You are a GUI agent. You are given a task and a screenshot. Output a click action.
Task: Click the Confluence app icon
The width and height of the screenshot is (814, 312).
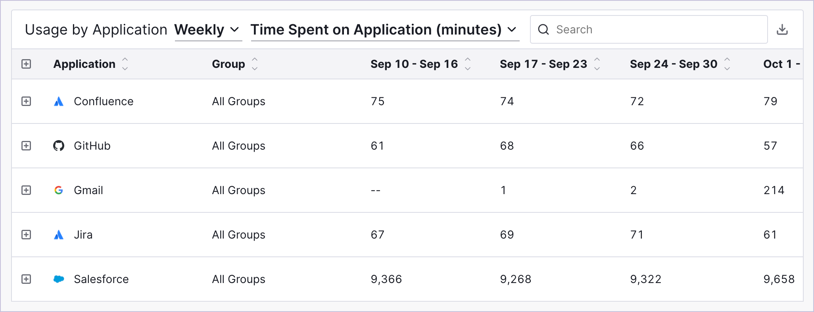coord(59,101)
